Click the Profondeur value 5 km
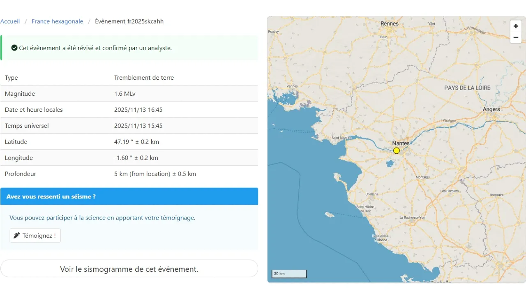Screen dimensions: 526x296 click(x=155, y=174)
